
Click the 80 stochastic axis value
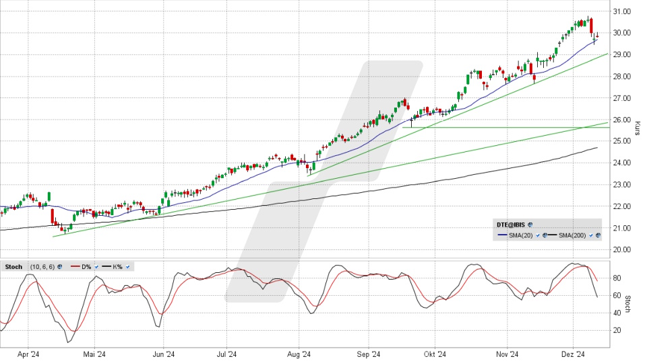[617, 278]
